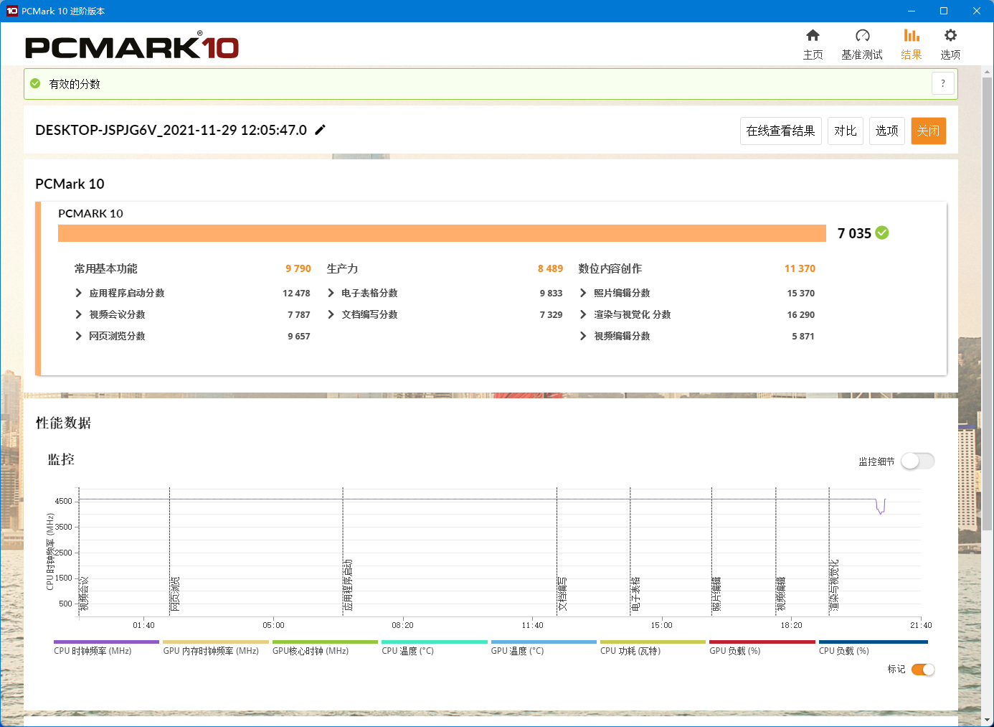Screen dimensions: 994x727
Task: Click the CPU 时钟频率 (MHz) legend swatch
Action: (x=106, y=642)
